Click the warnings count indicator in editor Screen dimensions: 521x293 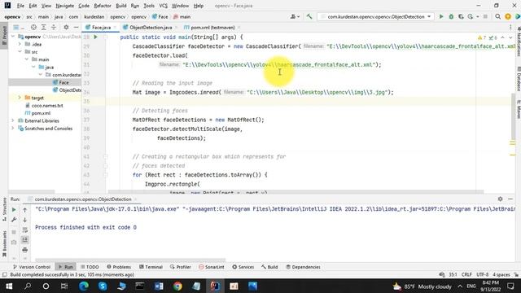482,37
